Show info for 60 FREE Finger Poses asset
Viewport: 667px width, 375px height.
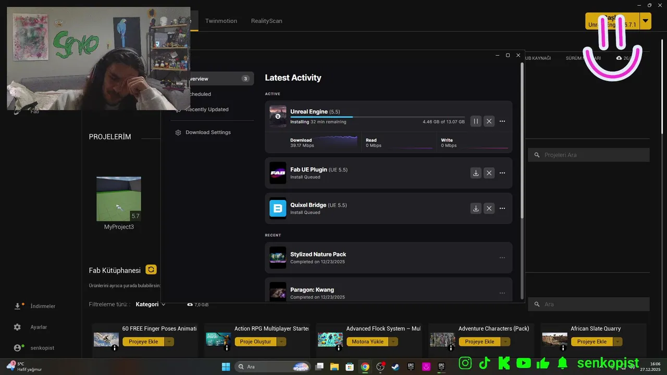[115, 348]
